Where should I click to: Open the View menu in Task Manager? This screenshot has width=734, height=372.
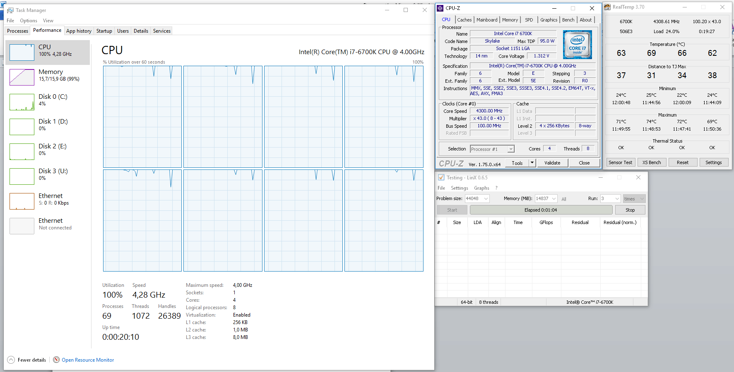[48, 21]
